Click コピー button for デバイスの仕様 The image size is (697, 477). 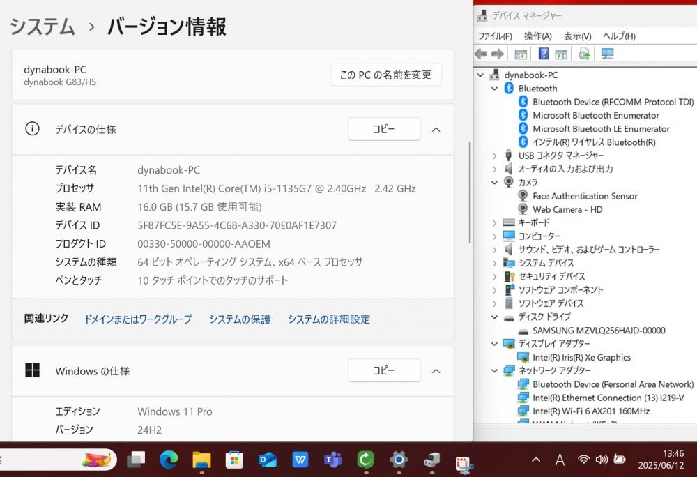point(384,129)
